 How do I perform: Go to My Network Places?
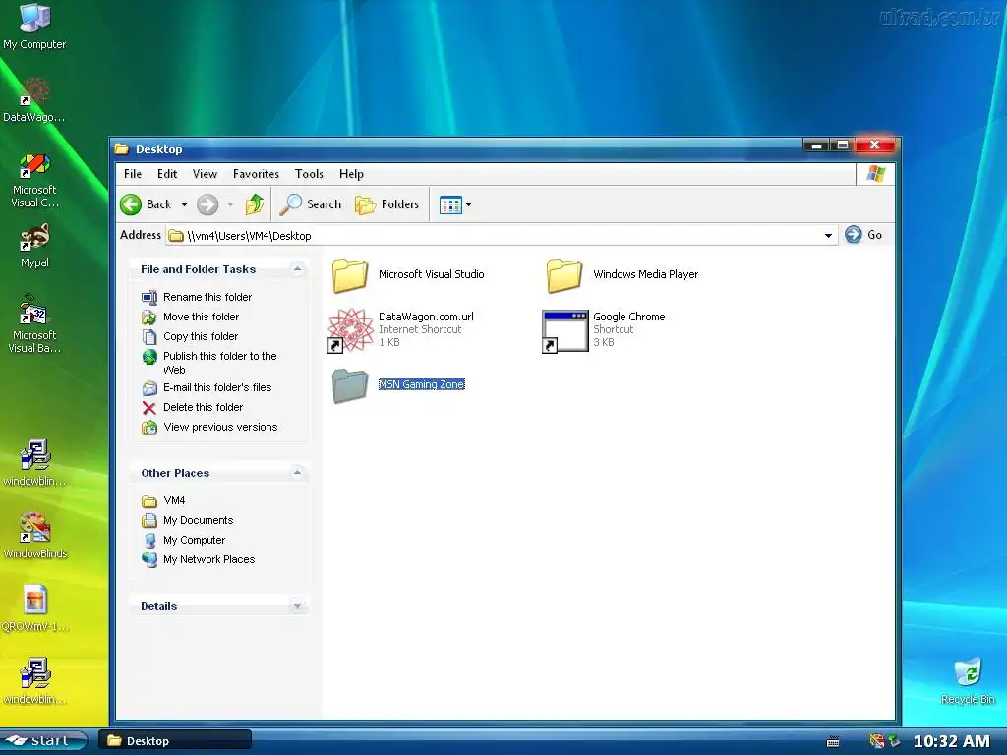198,559
